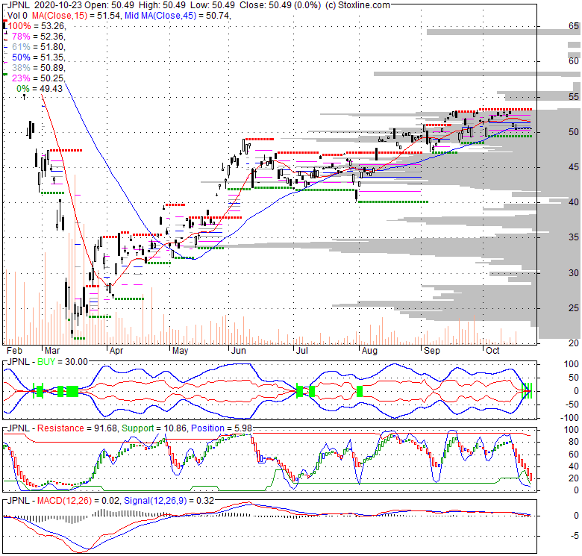Select the 0% = 49.43 Fibonacci level
582x556 pixels.
click(x=40, y=89)
